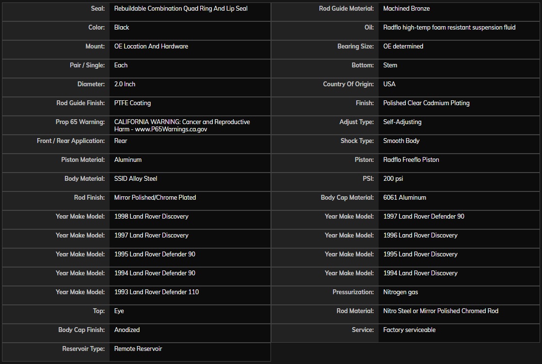This screenshot has height=364, width=542.
Task: Click the Bottom value 'Stem'
Action: point(390,65)
